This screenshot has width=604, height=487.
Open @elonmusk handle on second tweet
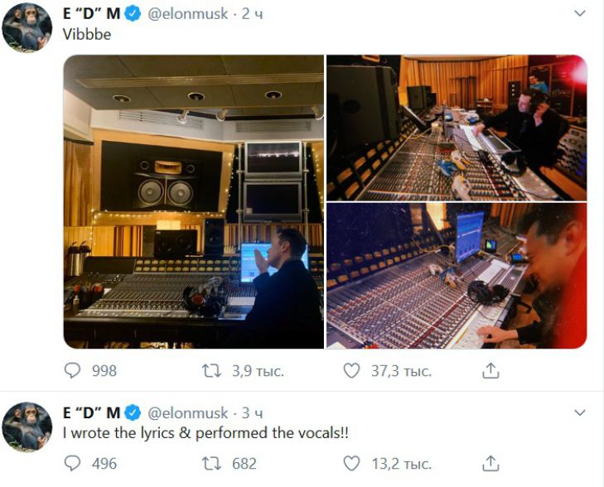(188, 412)
